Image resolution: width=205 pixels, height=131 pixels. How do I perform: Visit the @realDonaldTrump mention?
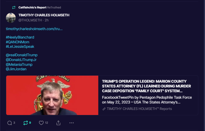click(x=22, y=55)
